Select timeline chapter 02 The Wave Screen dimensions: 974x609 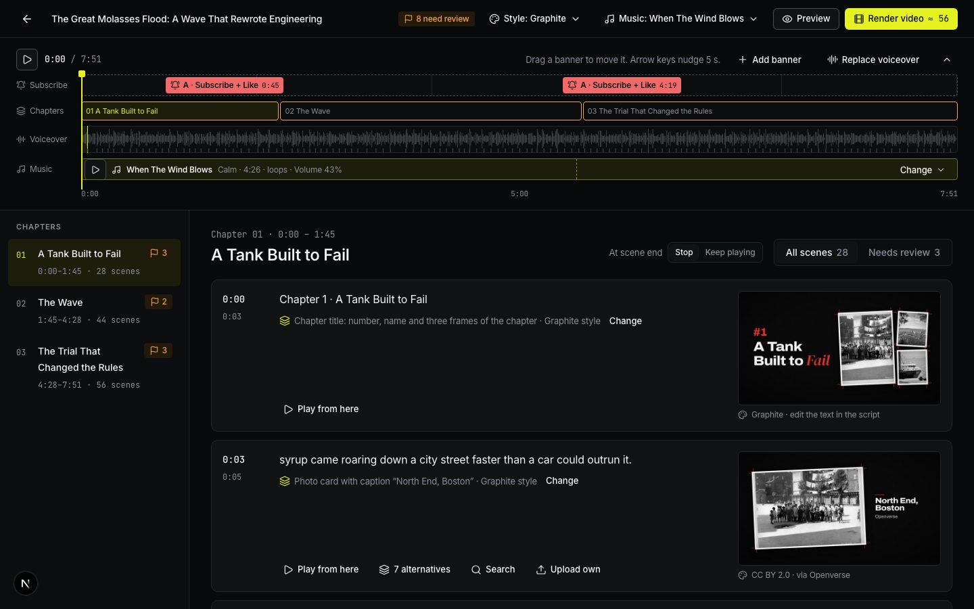[x=431, y=111]
